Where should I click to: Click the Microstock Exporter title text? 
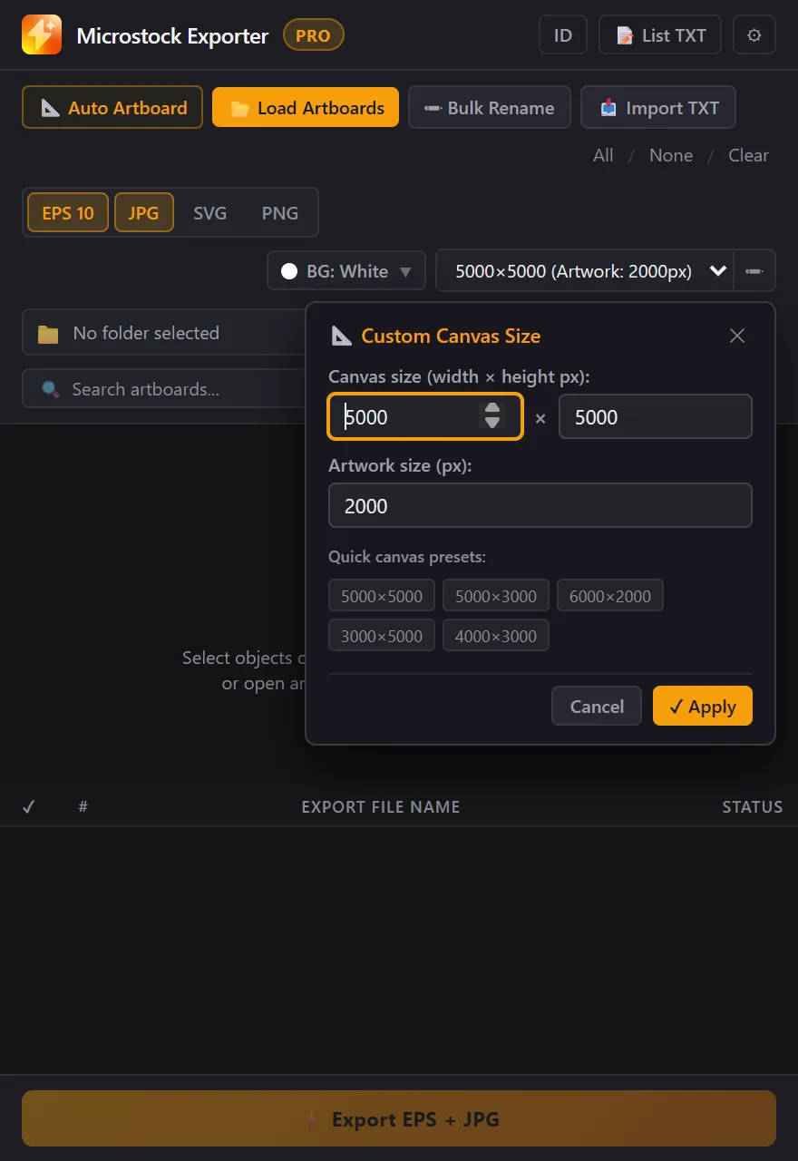tap(172, 36)
